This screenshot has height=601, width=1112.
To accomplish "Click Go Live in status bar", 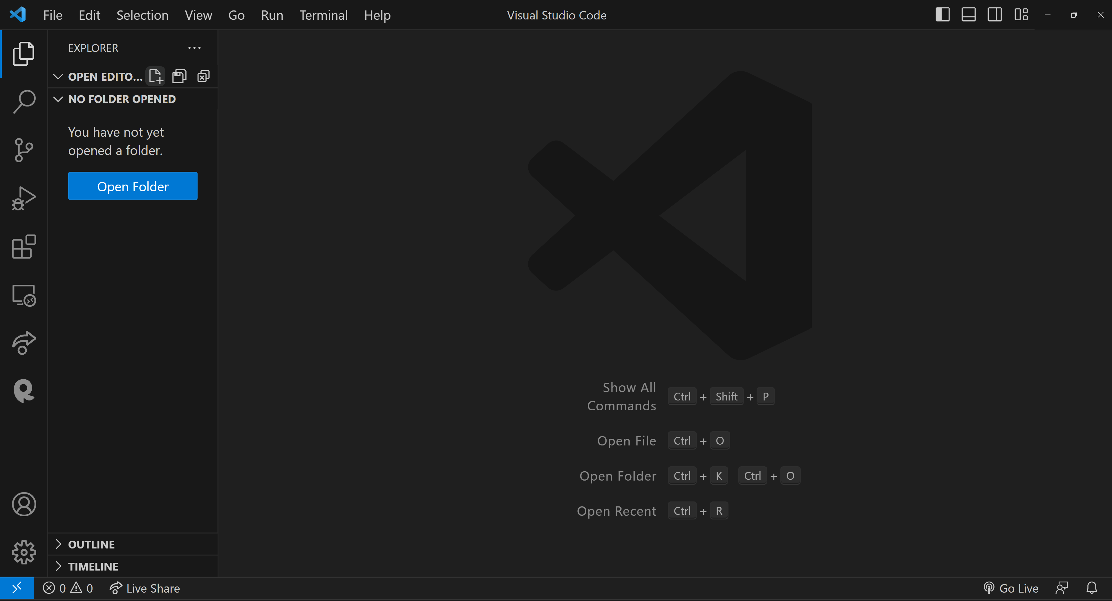I will (1010, 588).
